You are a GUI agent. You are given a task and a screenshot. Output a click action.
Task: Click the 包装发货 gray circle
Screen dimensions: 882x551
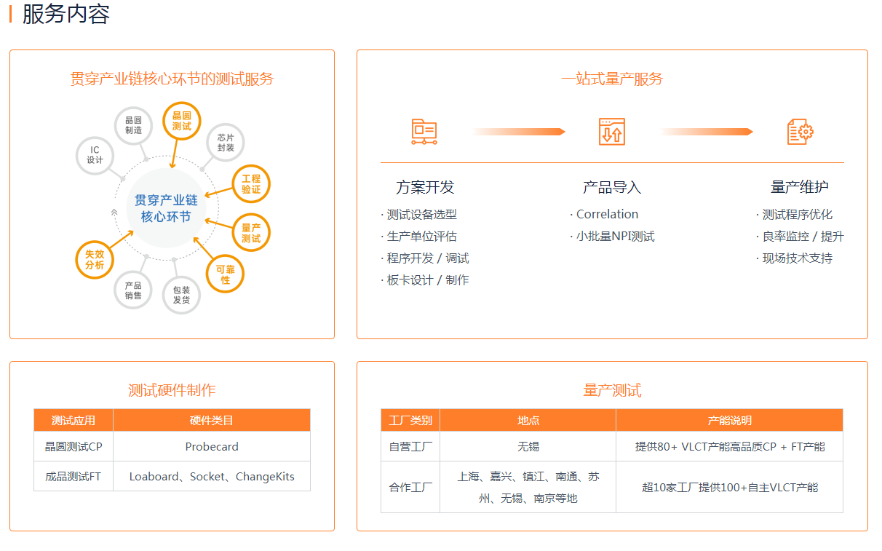[181, 295]
